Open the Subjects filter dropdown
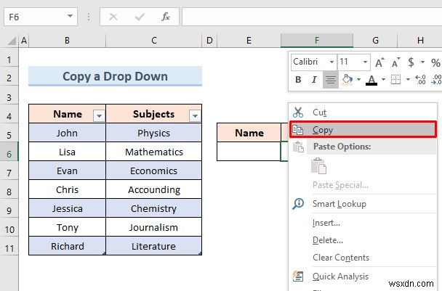This screenshot has height=291, width=442. coord(195,115)
